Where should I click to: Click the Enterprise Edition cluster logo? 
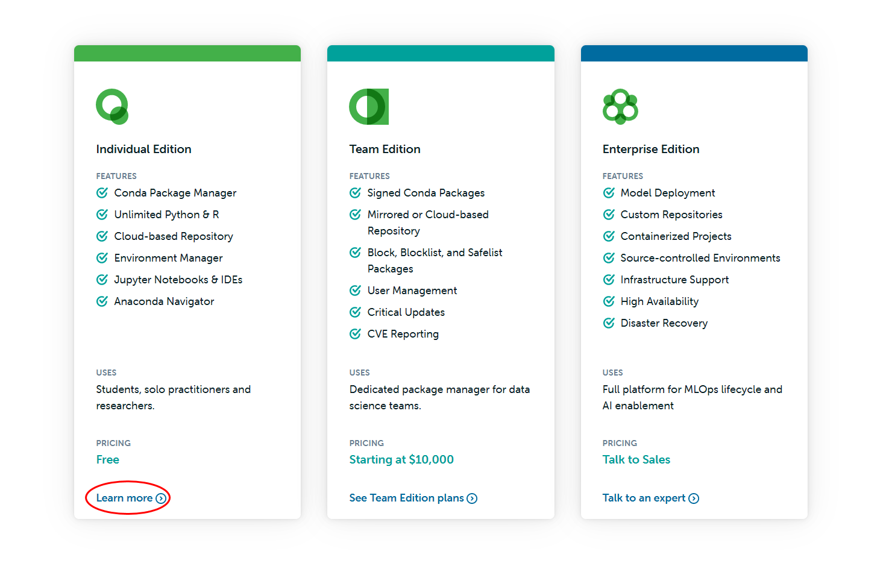[x=620, y=107]
